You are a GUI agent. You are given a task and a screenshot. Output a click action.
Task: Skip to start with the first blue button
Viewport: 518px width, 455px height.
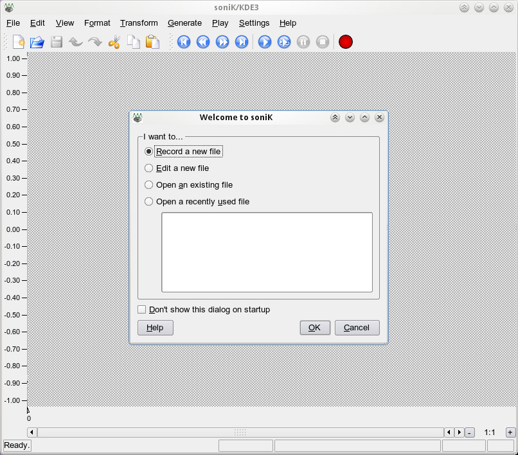pyautogui.click(x=184, y=42)
